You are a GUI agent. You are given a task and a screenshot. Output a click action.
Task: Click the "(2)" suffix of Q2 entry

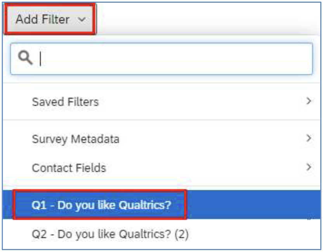point(181,234)
